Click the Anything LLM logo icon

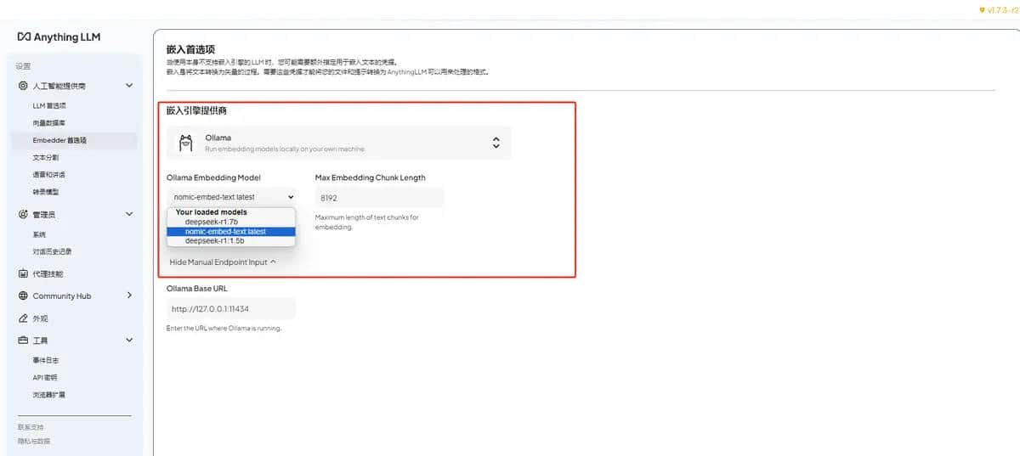point(24,37)
